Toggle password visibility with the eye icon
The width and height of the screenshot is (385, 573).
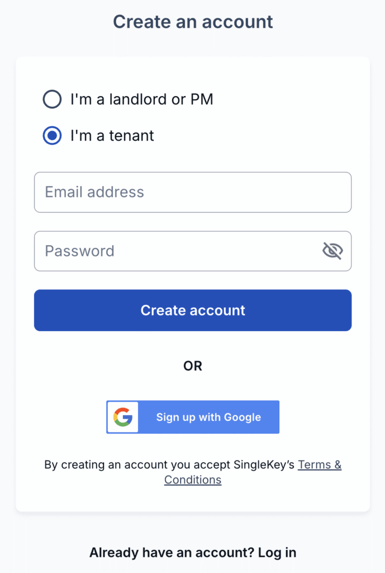[x=332, y=251]
